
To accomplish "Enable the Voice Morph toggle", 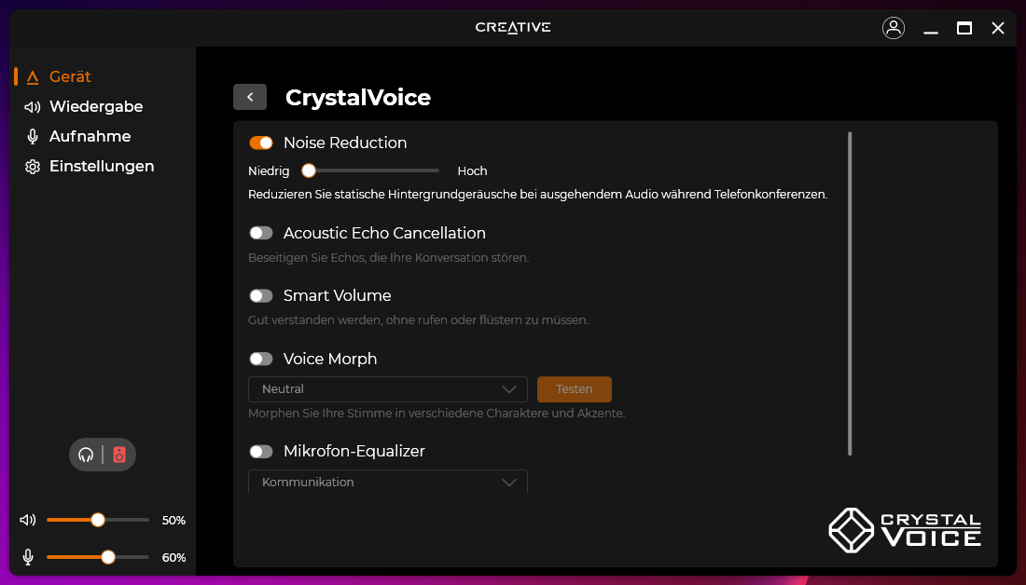I will click(261, 359).
